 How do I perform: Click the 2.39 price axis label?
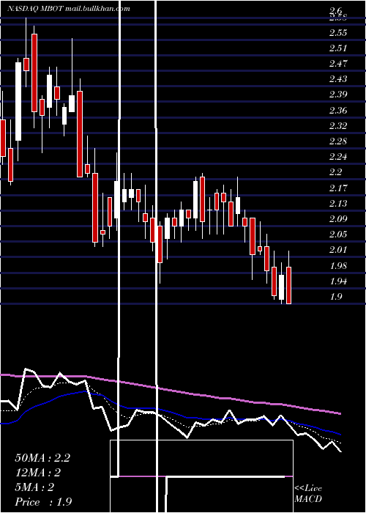(338, 95)
